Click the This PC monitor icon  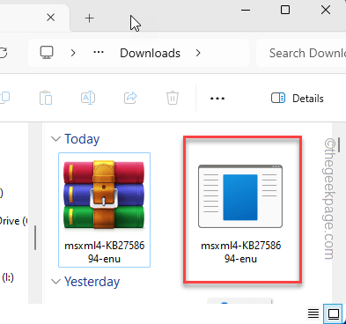point(47,53)
